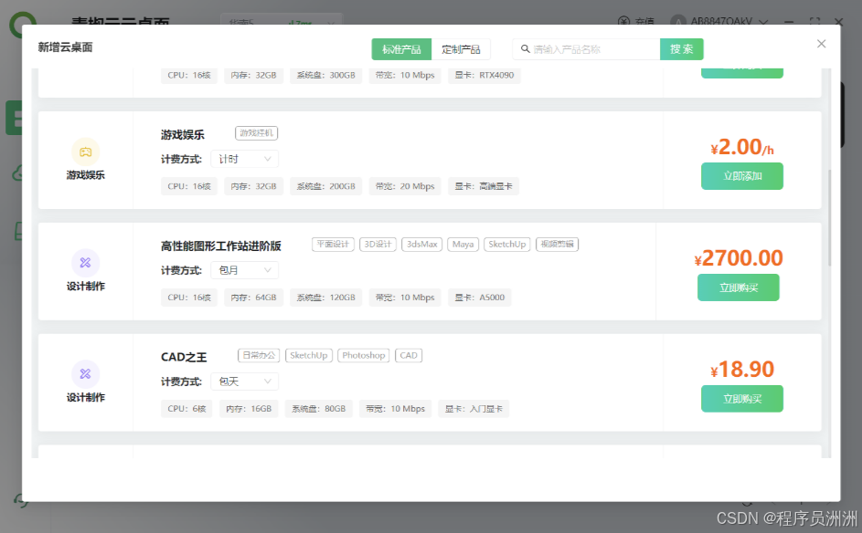Click the SketchUp tag in the CAD之王 row
The height and width of the screenshot is (533, 862).
click(x=308, y=355)
